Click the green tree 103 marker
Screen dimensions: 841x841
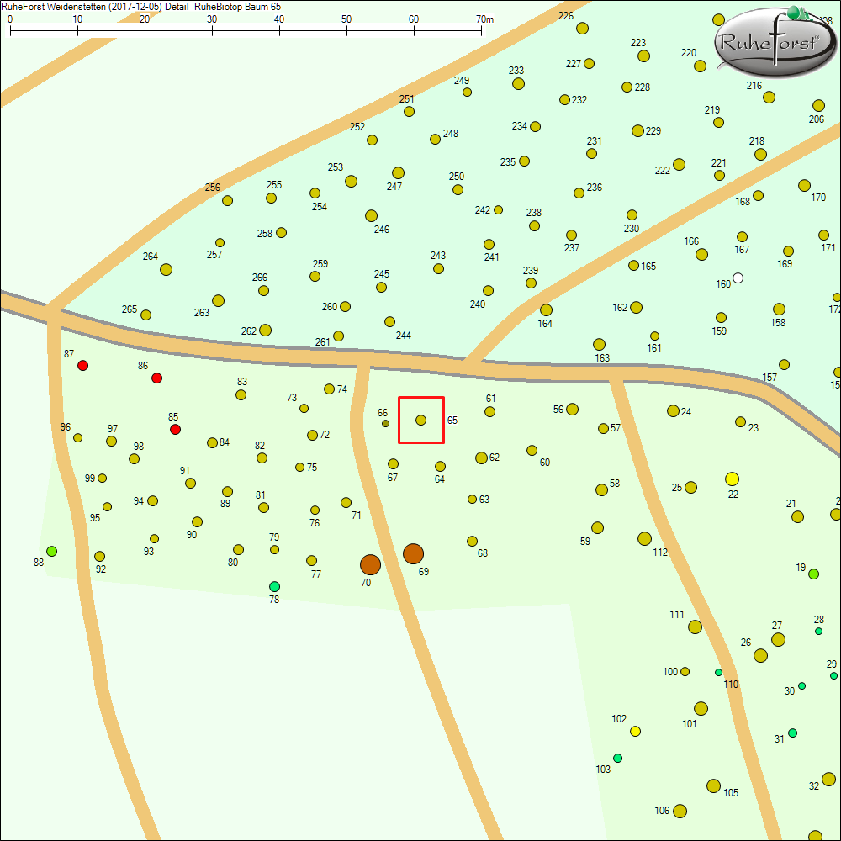(617, 758)
